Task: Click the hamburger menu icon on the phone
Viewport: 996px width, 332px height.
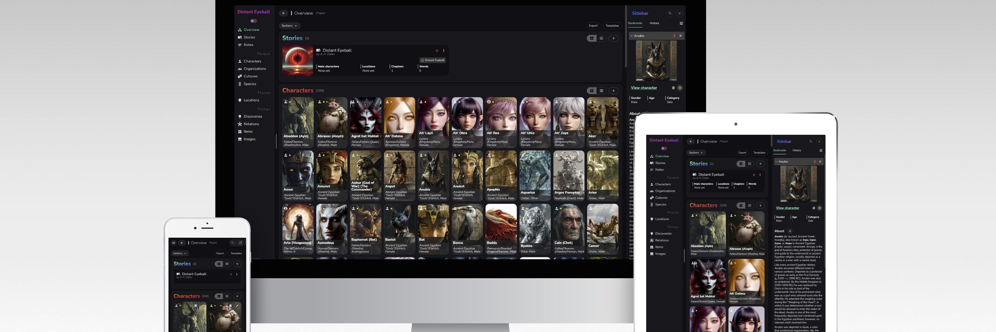Action: 174,243
